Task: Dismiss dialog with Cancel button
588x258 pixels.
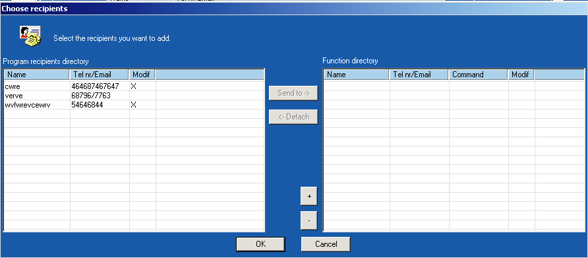Action: [326, 244]
